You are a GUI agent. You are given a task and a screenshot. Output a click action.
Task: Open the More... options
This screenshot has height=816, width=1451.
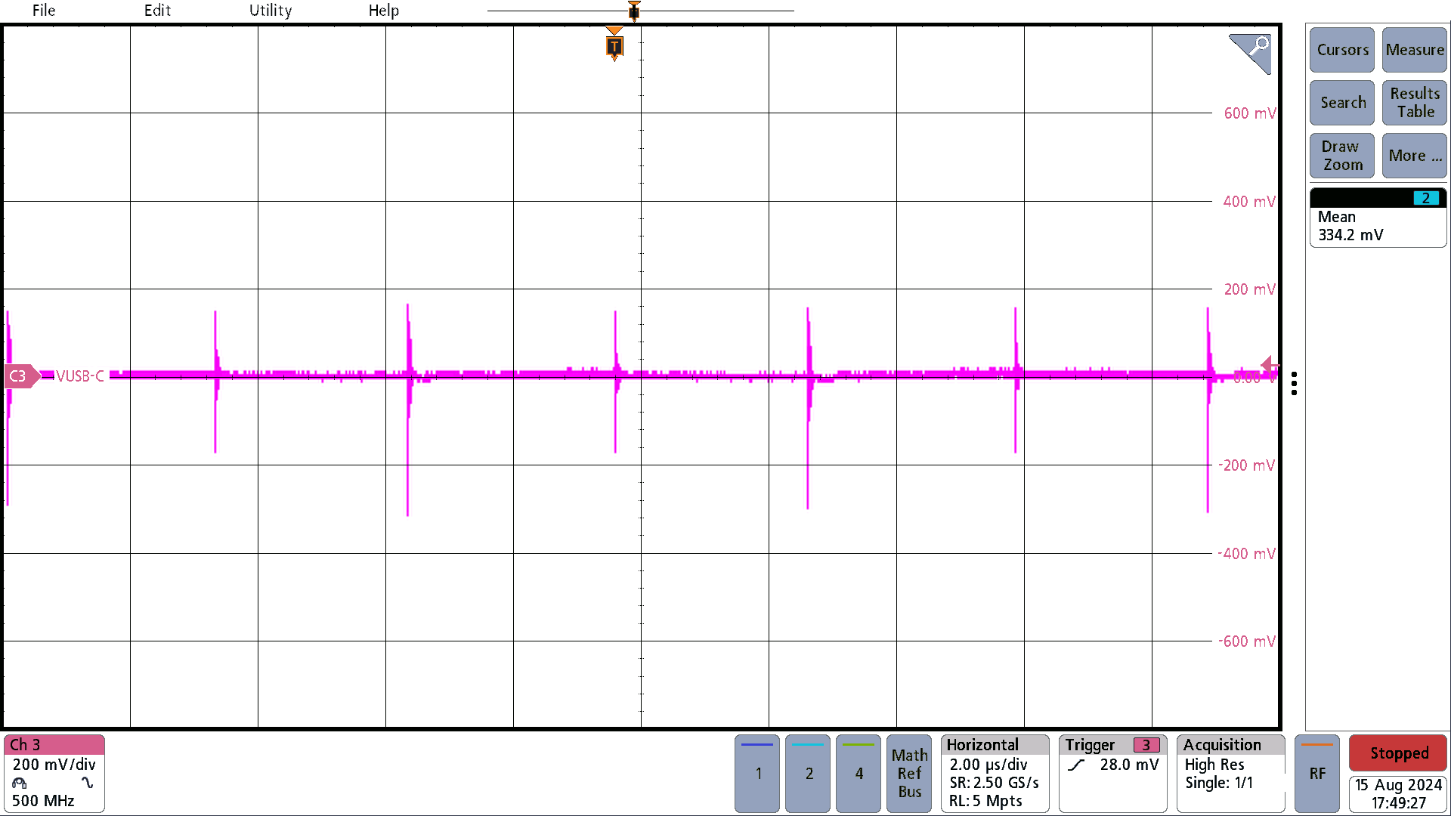coord(1415,156)
